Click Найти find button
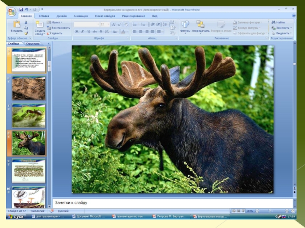The width and height of the screenshot is (305, 228). coord(278,22)
